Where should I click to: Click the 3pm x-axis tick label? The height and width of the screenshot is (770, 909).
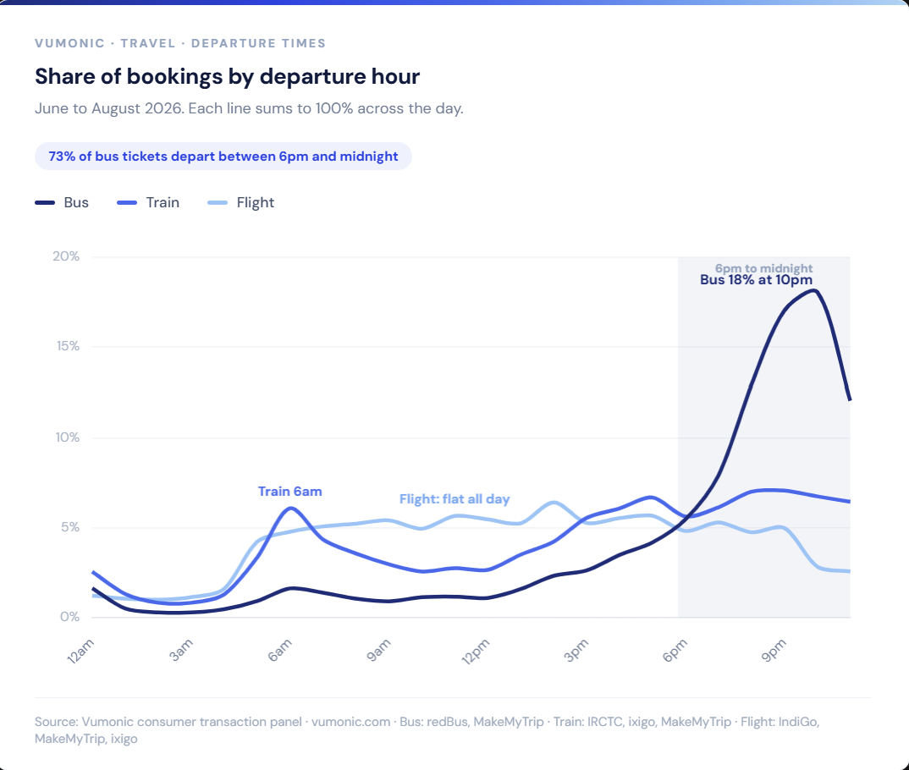(x=576, y=651)
